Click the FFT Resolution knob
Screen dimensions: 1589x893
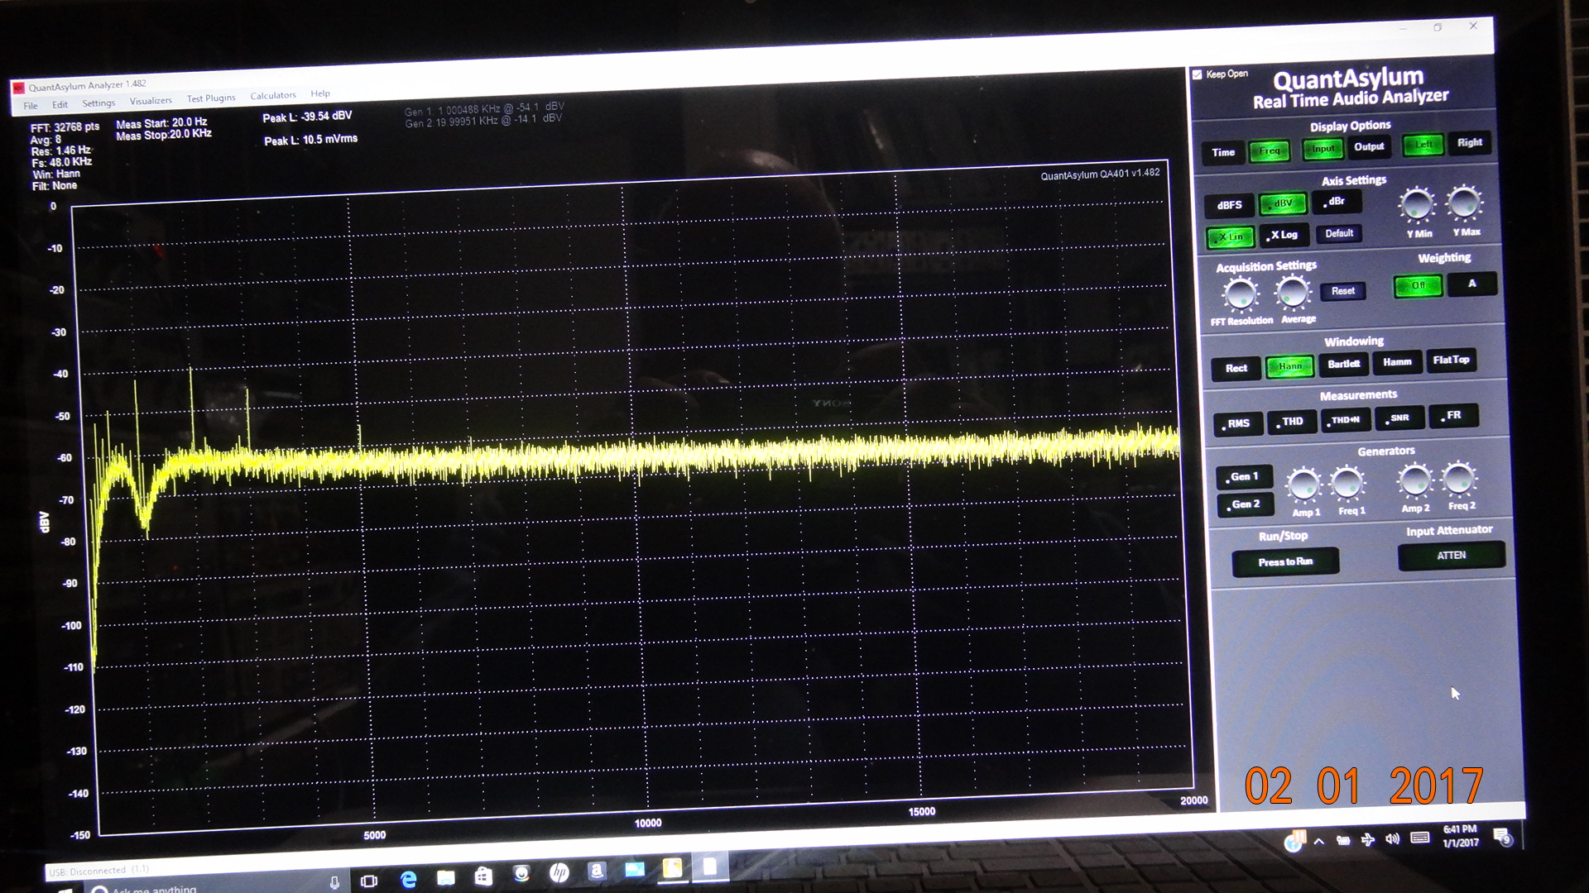pyautogui.click(x=1240, y=294)
